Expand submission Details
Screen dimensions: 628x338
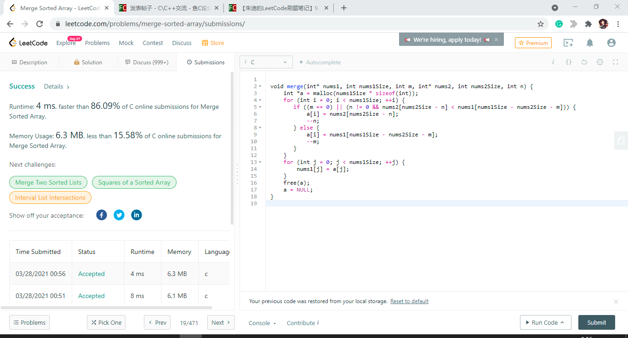(57, 86)
